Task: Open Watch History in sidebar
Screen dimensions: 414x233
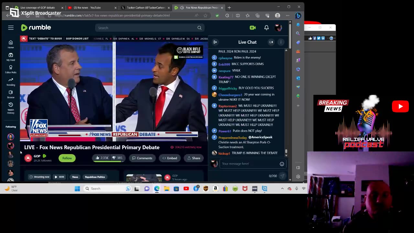Action: (x=11, y=108)
